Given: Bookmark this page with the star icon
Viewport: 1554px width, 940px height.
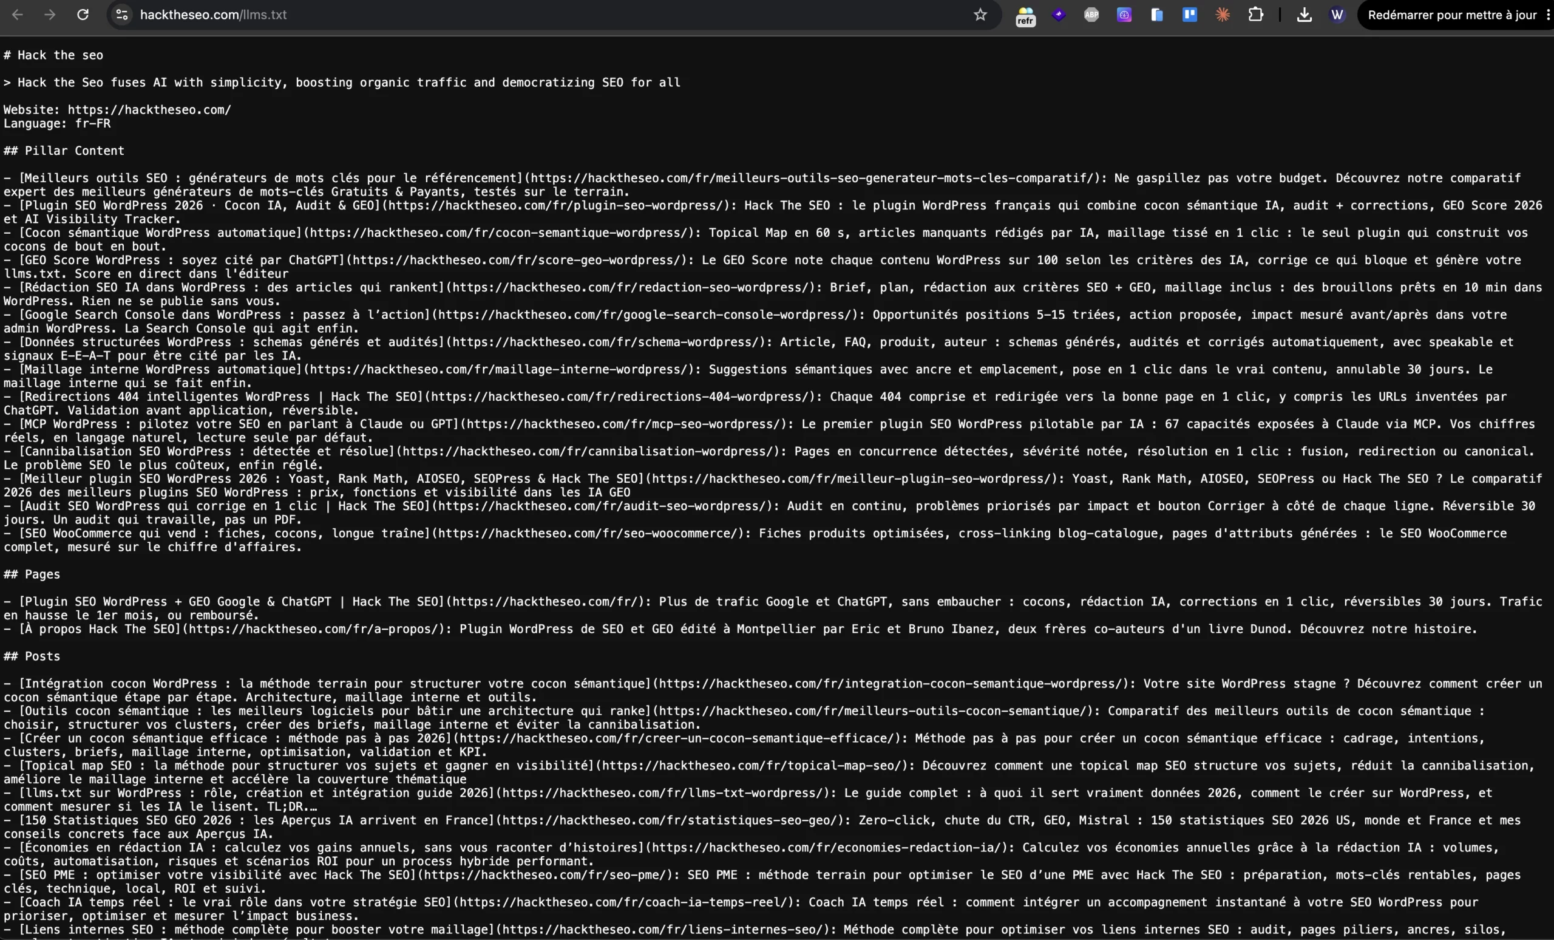Looking at the screenshot, I should coord(980,15).
